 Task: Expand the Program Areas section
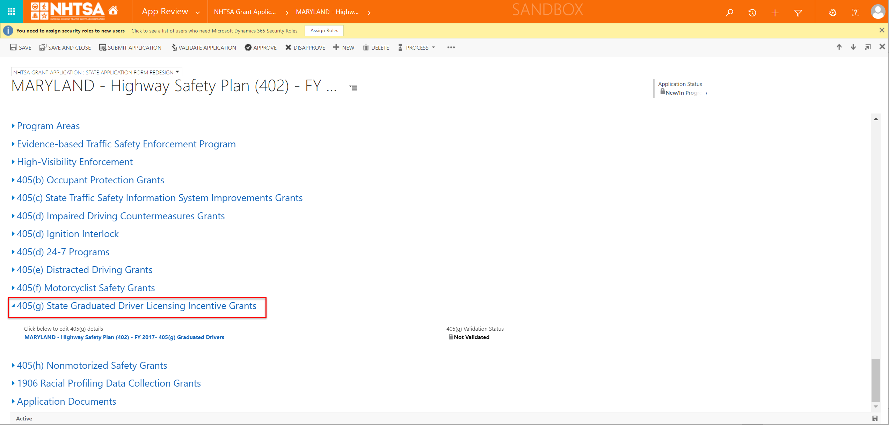pos(48,126)
